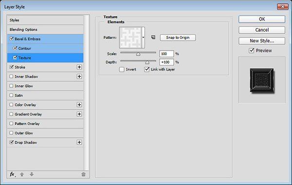Click create new preset from pattern icon

pos(153,37)
